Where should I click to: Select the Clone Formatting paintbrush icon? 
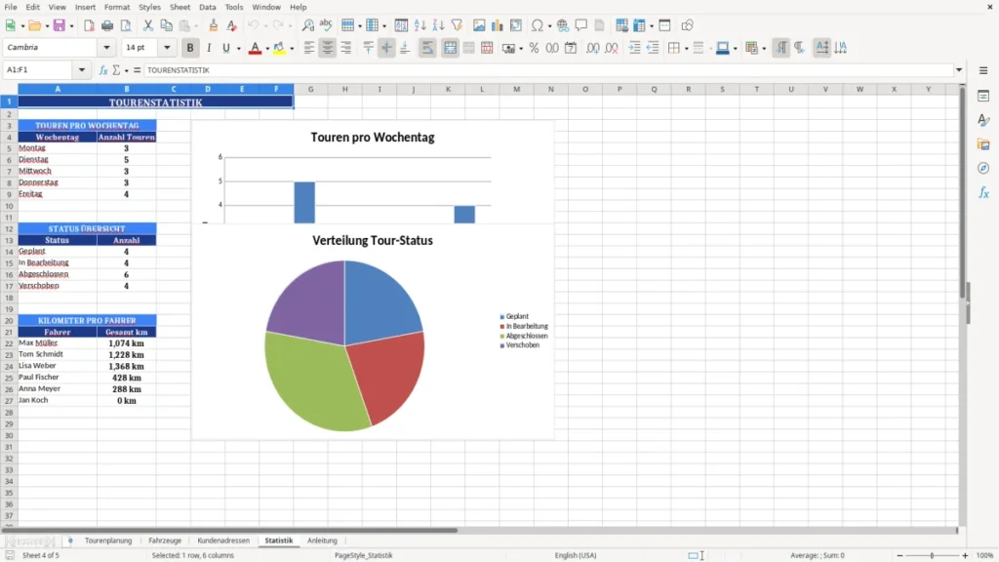click(213, 25)
